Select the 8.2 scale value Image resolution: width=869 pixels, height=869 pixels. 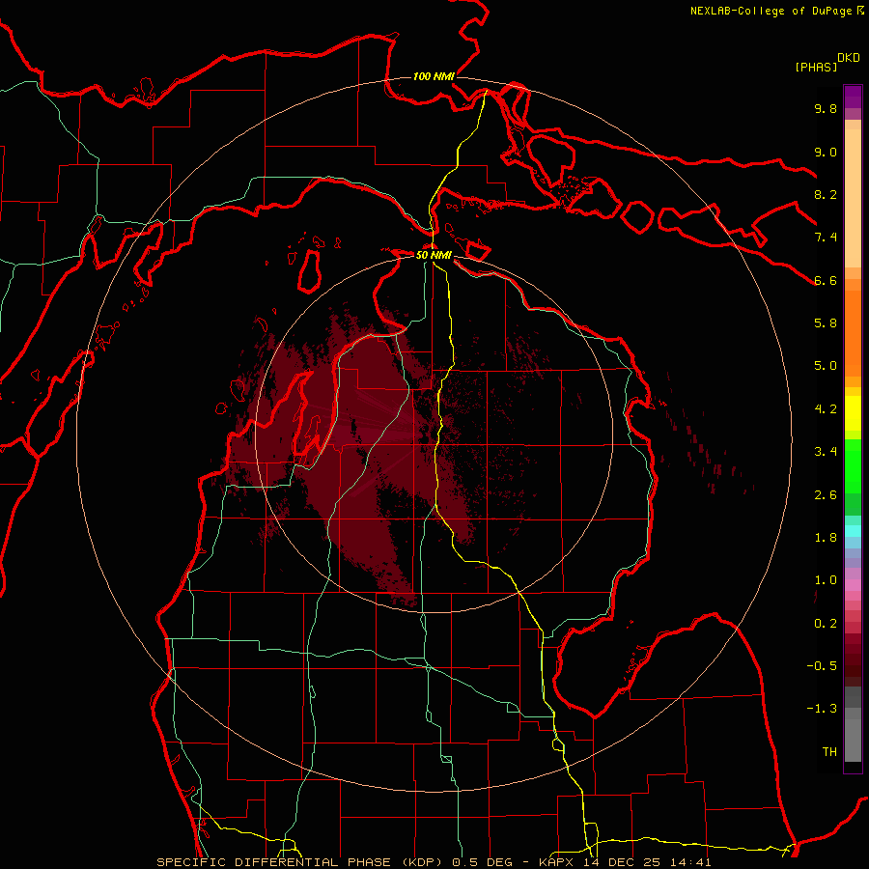826,194
